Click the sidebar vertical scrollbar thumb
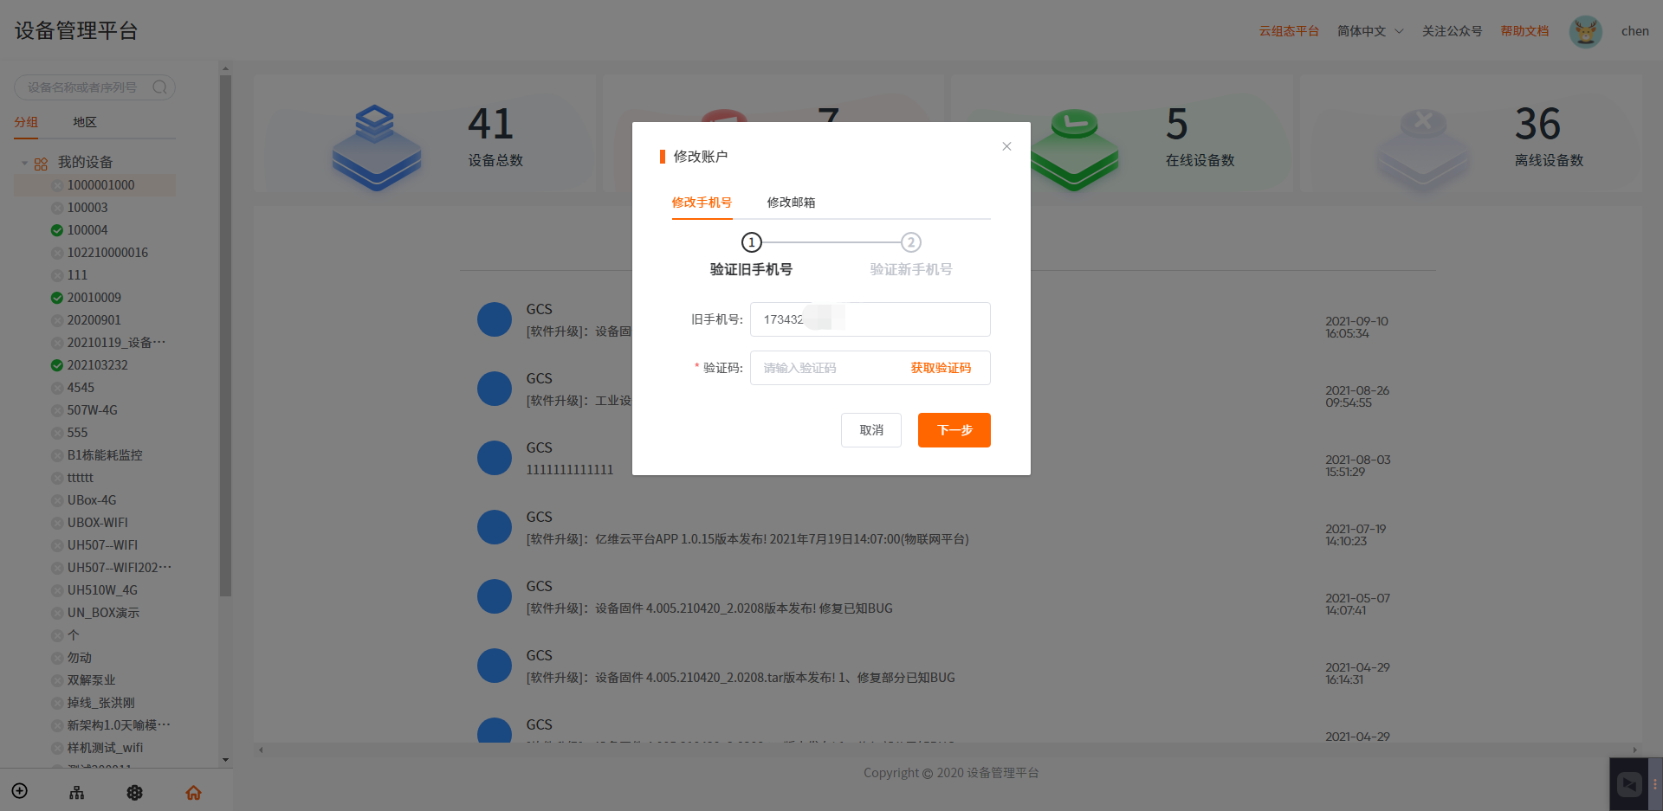This screenshot has width=1663, height=811. [x=225, y=336]
